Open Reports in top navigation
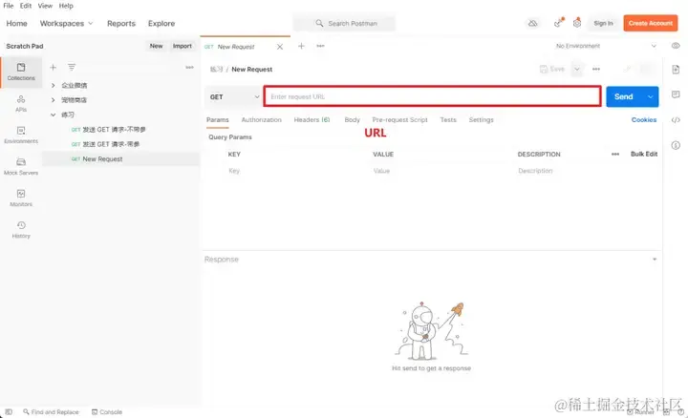 pos(121,23)
